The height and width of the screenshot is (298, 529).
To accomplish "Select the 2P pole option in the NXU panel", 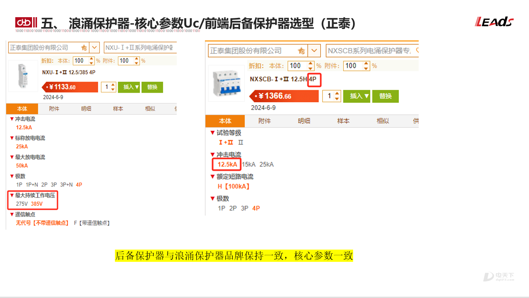I will pos(44,185).
